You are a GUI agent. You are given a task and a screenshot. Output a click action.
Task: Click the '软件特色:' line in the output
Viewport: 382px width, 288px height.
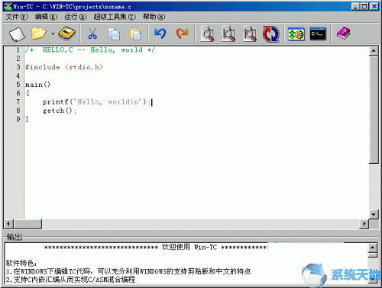[21, 263]
